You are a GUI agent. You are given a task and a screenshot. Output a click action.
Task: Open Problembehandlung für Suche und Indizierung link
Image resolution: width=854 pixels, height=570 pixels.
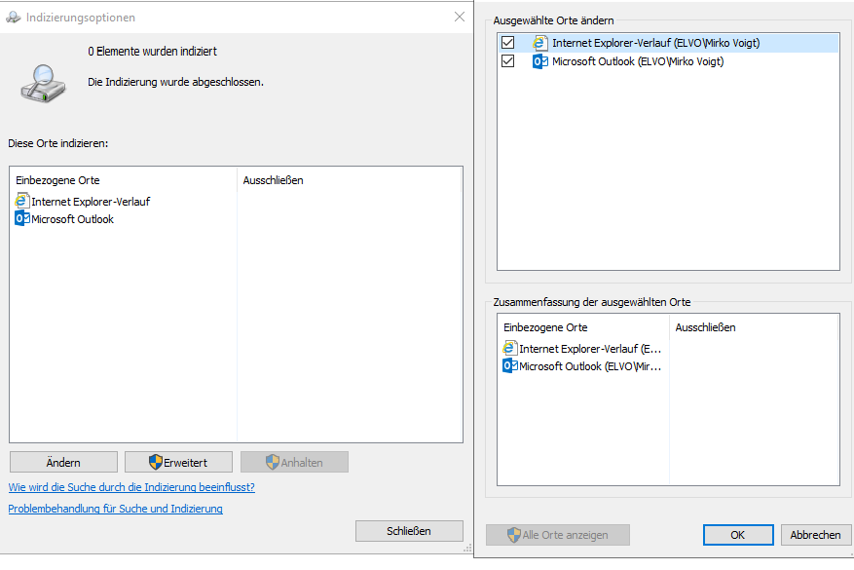115,509
